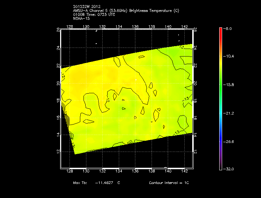Click the -15.8 color scale label
261x198 pixels.
229,85
